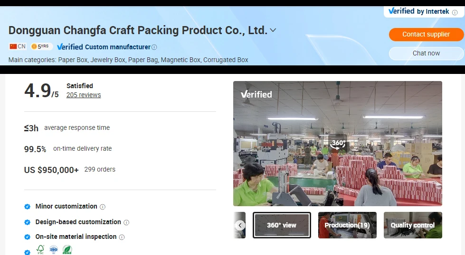Expand the company name dropdown chevron
465x255 pixels.
[x=273, y=30]
